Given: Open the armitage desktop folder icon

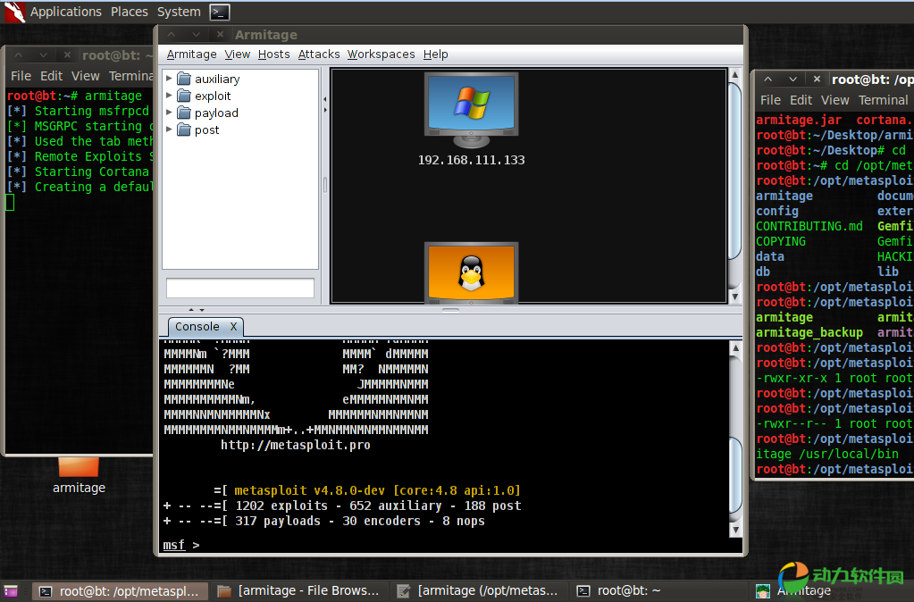Looking at the screenshot, I should [x=79, y=467].
